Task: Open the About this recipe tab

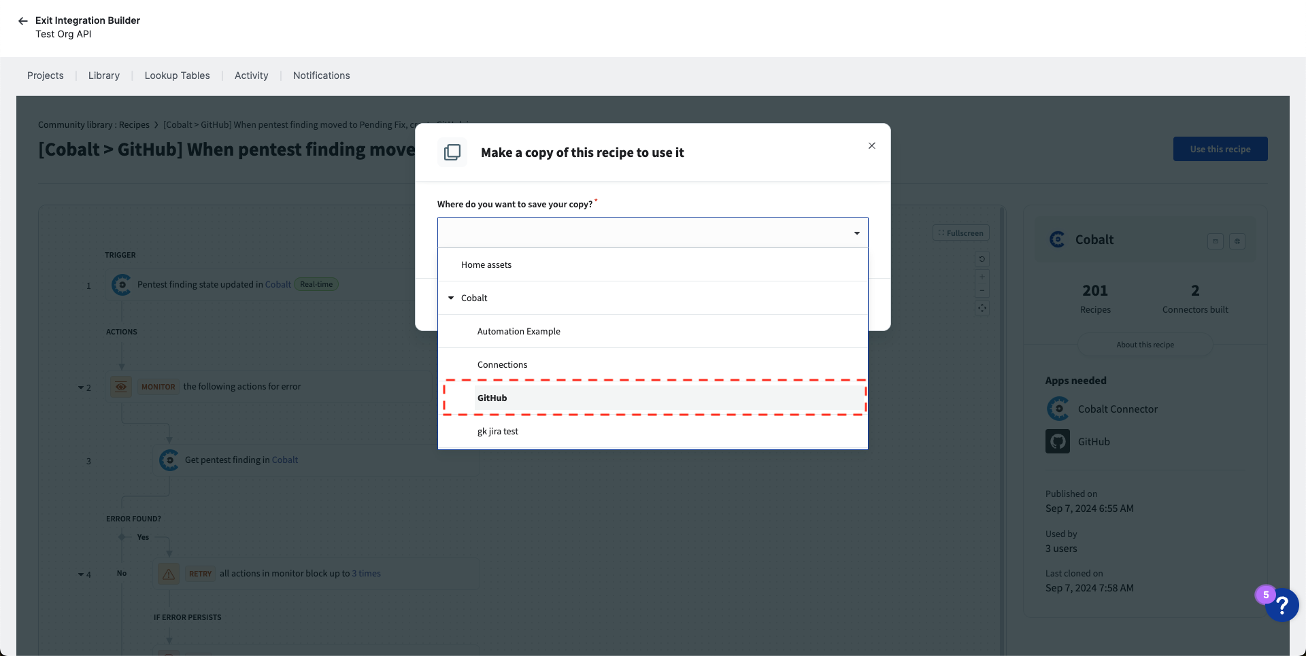Action: [1145, 345]
